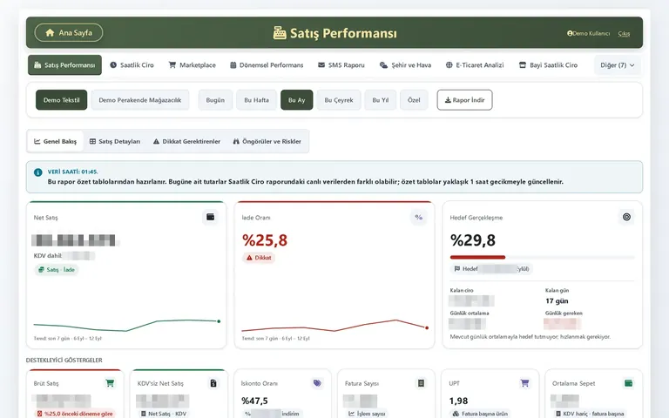Choose the Bugün period filter

coord(215,100)
